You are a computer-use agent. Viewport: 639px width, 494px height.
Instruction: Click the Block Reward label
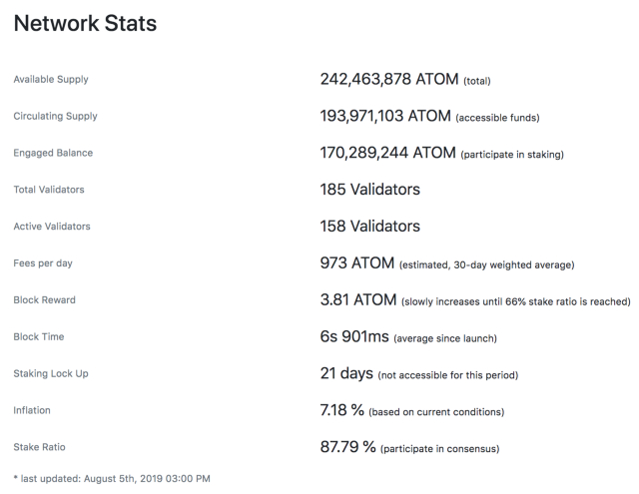click(45, 300)
